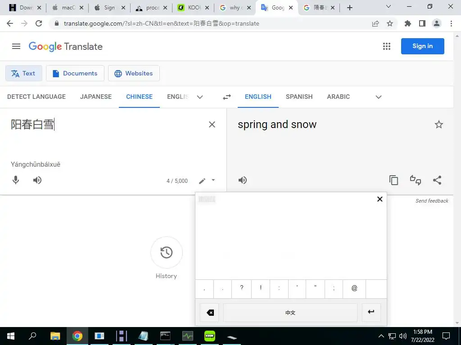Open the Google Translate main menu hamburger
The width and height of the screenshot is (461, 345).
(x=16, y=46)
